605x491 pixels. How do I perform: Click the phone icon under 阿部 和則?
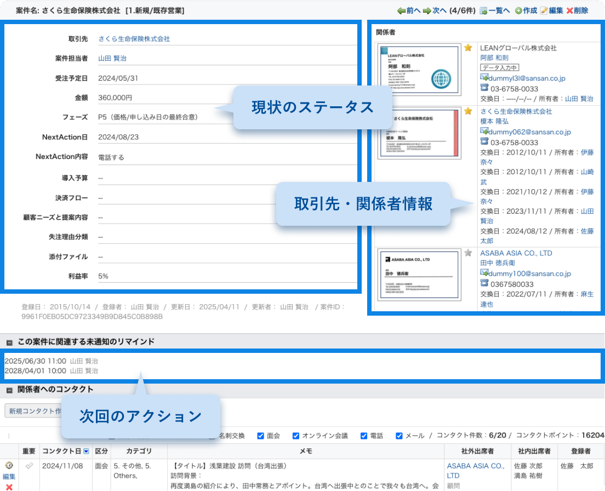point(484,88)
